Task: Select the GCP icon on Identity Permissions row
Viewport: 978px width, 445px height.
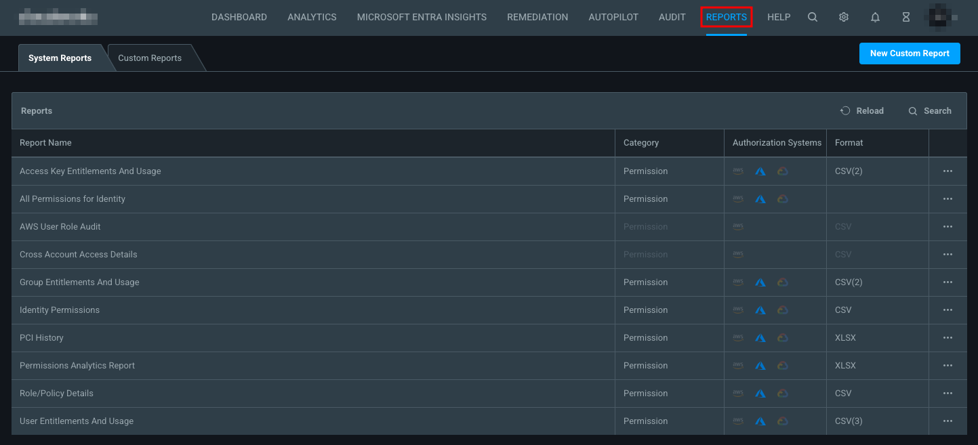Action: pos(783,310)
